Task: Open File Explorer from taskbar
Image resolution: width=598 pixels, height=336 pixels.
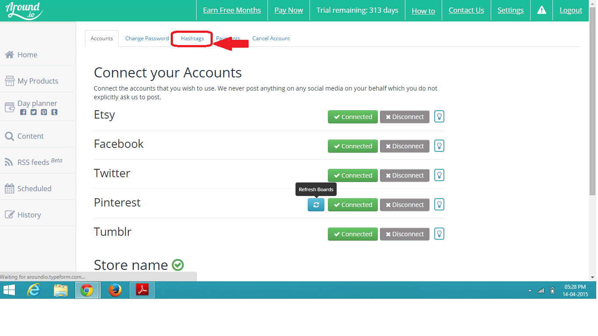Action: (61, 290)
